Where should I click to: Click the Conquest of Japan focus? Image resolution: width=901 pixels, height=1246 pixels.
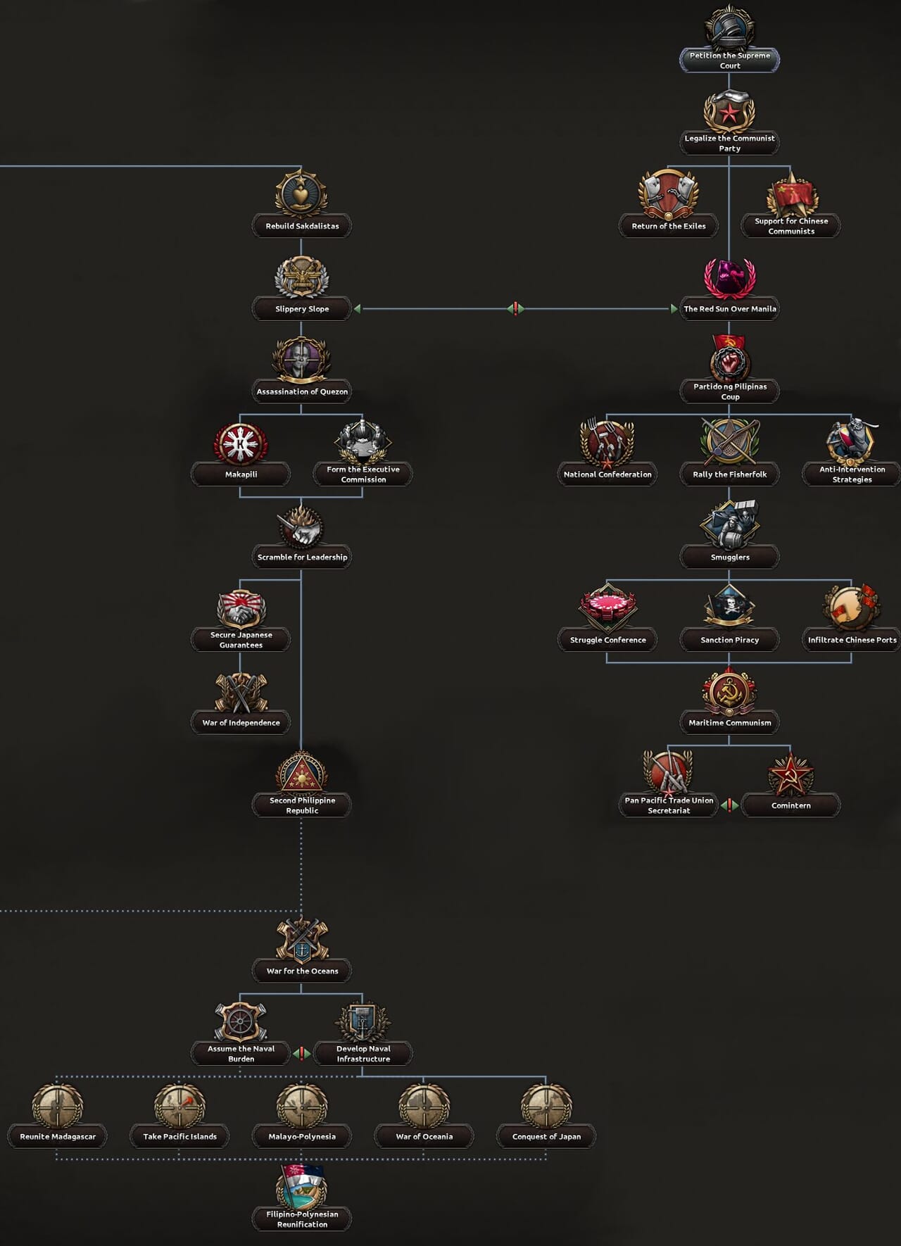546,1116
